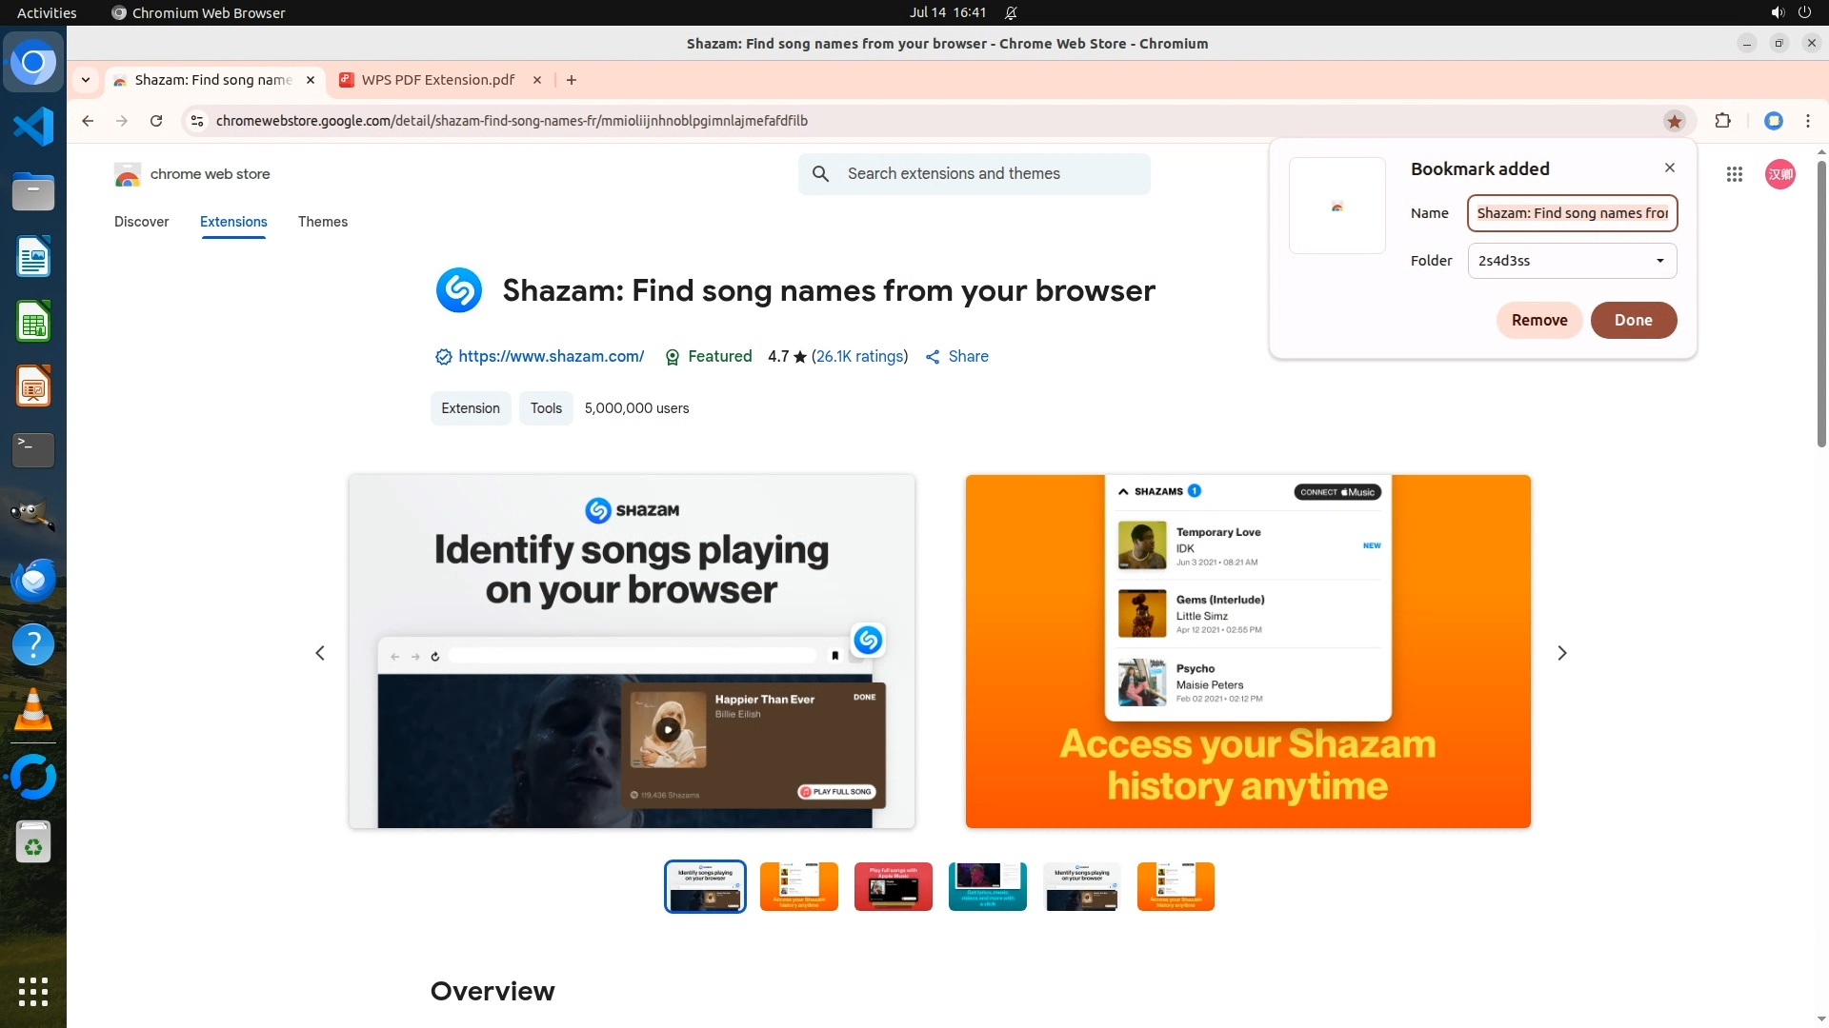
Task: Click the Google apps grid icon
Action: tap(1734, 174)
